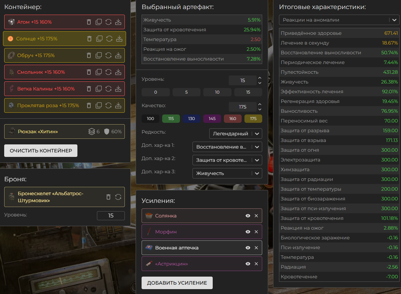Replace the Обруч artifact via refresh icon

point(108,55)
